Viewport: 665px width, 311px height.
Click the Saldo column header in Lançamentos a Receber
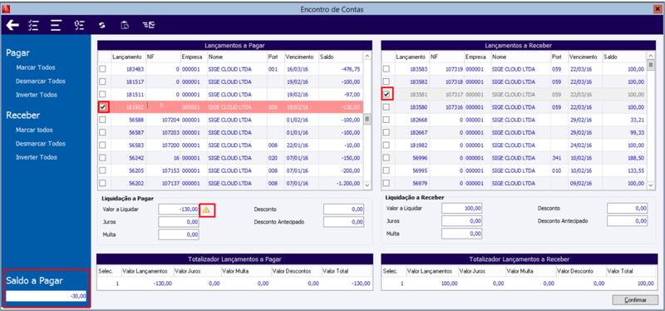[610, 57]
